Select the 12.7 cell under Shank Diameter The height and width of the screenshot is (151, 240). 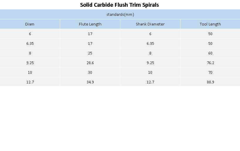point(150,82)
